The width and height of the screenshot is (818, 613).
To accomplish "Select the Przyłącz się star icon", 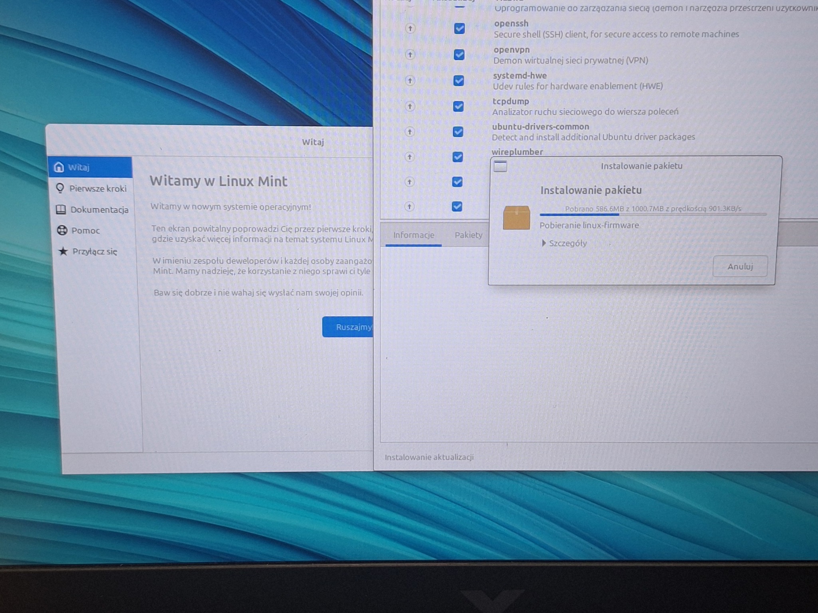I will [x=63, y=252].
